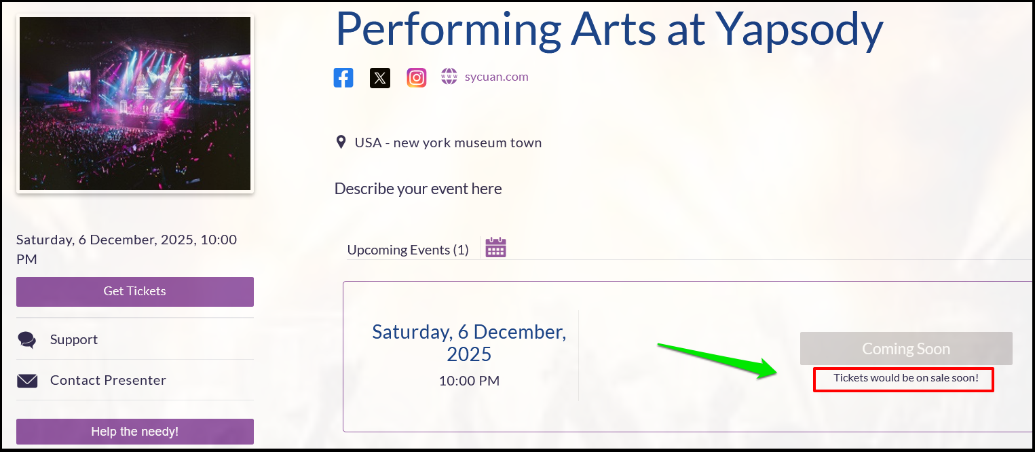The width and height of the screenshot is (1035, 452).
Task: Click the Performing Arts at Yapsody title
Action: pyautogui.click(x=609, y=29)
